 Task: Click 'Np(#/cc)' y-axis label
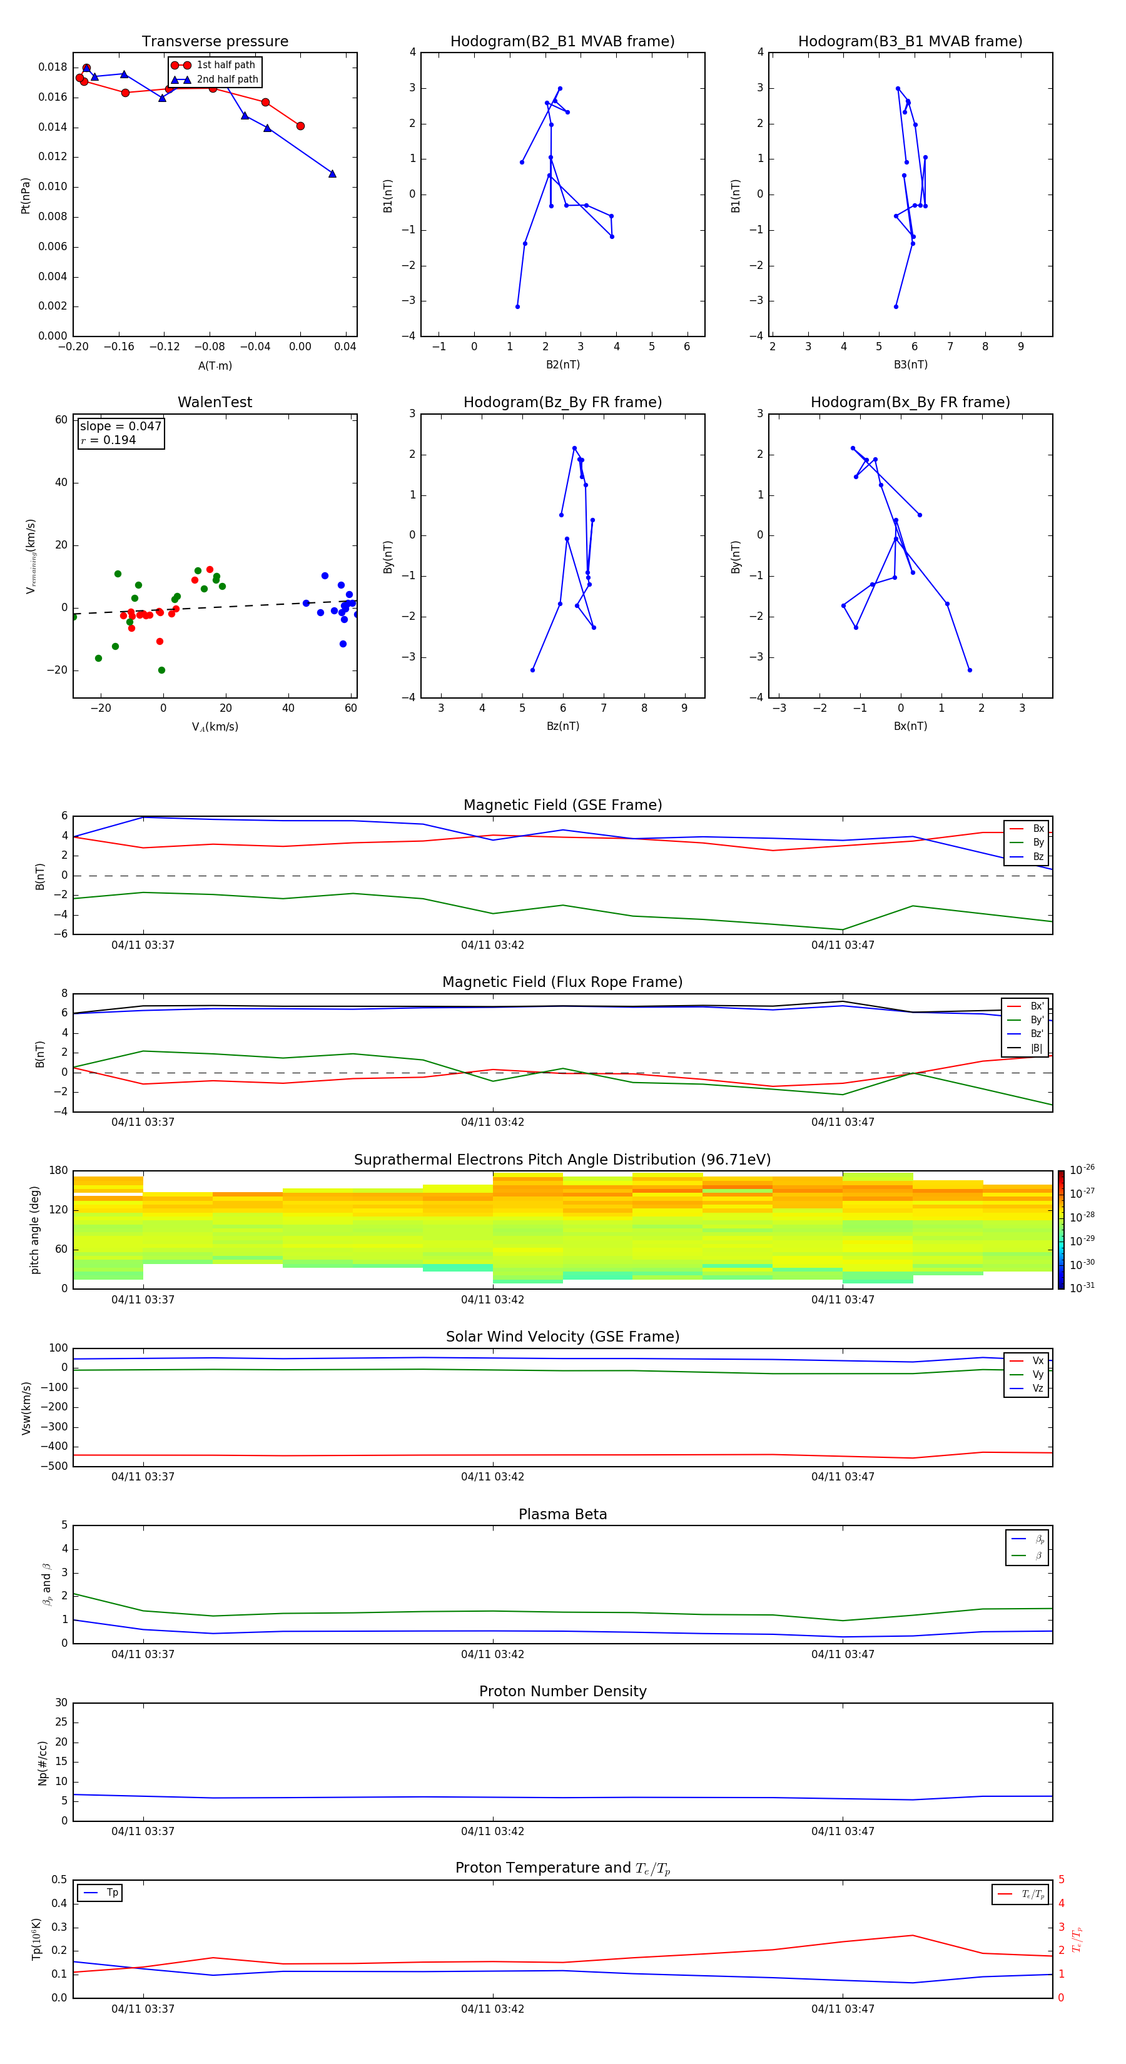tap(43, 1763)
